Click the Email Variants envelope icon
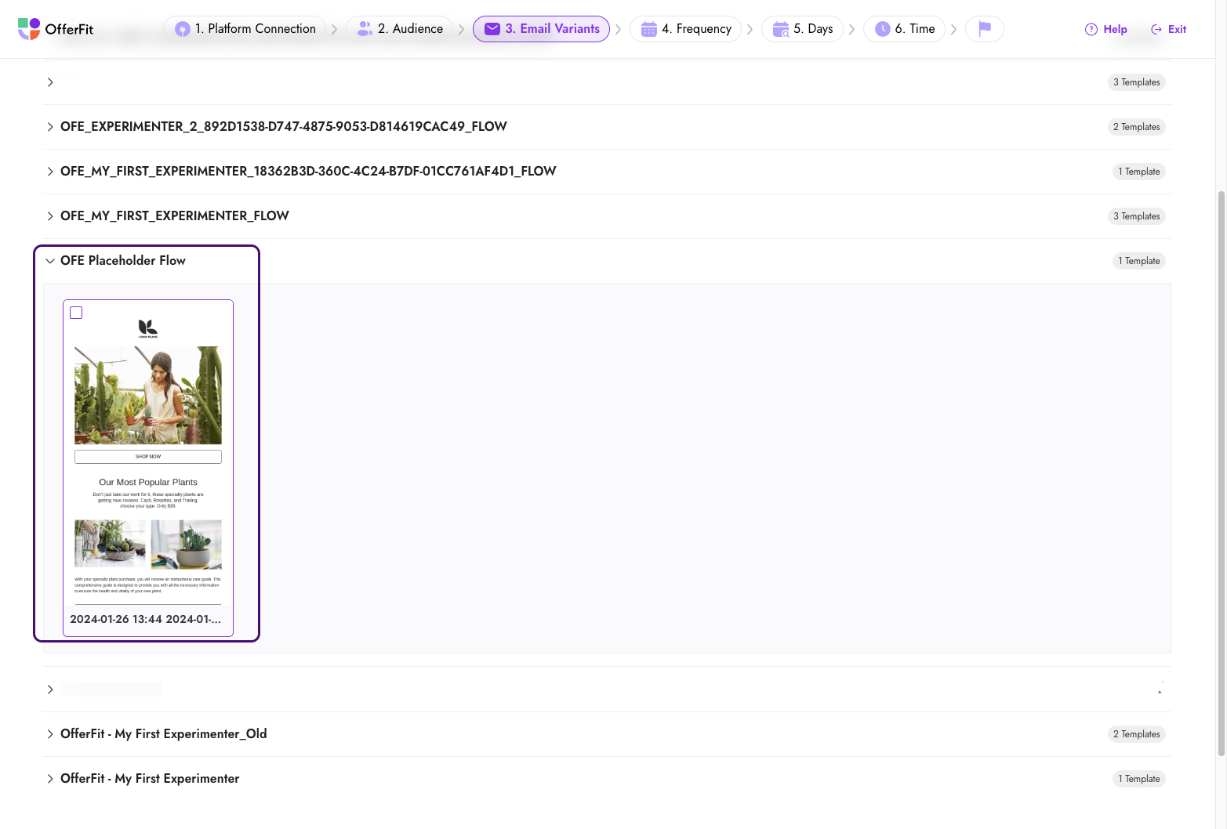 point(492,28)
